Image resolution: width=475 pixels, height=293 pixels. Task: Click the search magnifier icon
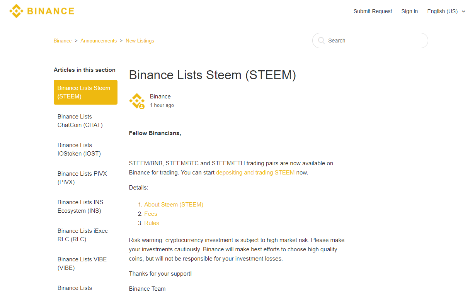321,41
